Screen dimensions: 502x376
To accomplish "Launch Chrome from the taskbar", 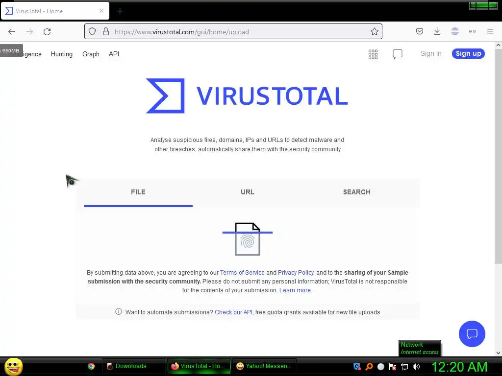I will click(x=91, y=366).
